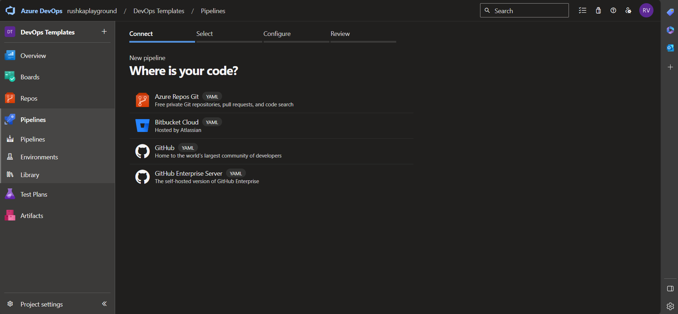Image resolution: width=678 pixels, height=314 pixels.
Task: Click the GitHub Enterprise Server icon
Action: point(142,177)
